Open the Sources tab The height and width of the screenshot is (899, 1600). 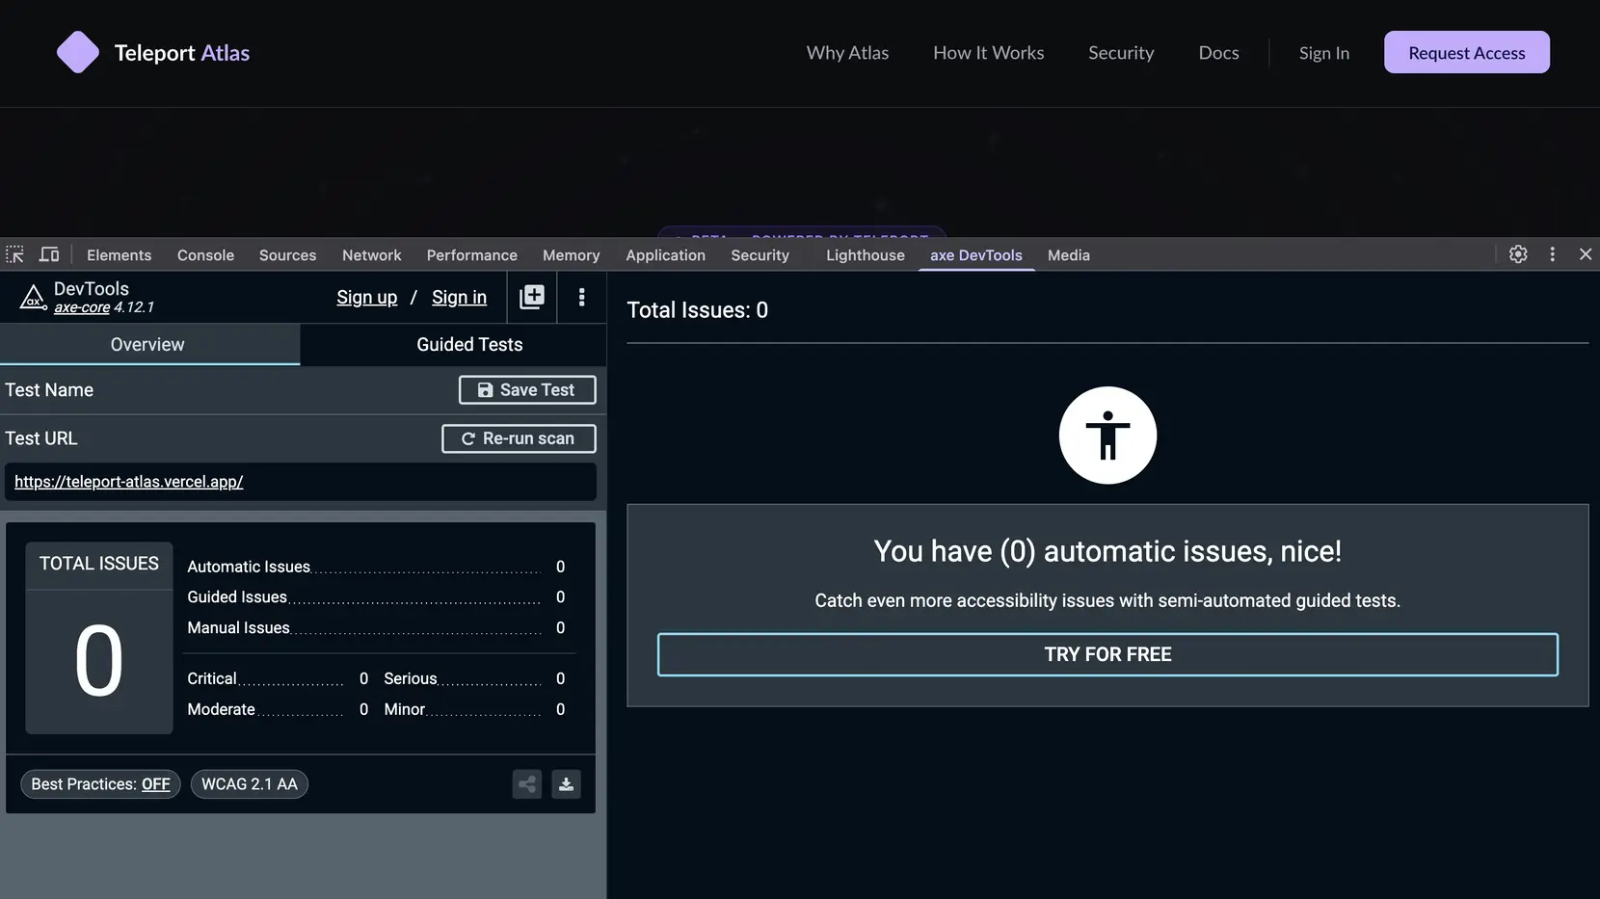[287, 255]
